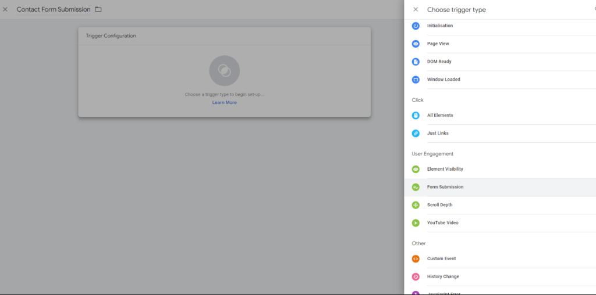Click the Initialisation trigger icon
This screenshot has height=295, width=596.
point(416,26)
